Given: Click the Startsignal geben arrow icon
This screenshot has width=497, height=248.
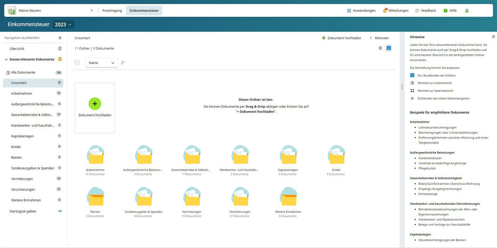Looking at the screenshot, I should (x=59, y=211).
